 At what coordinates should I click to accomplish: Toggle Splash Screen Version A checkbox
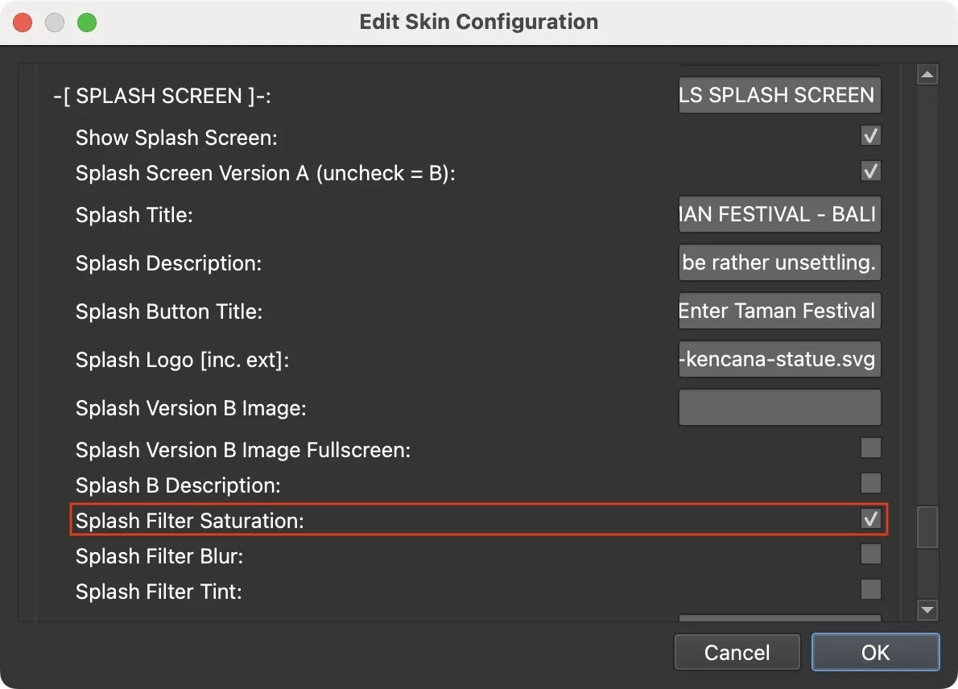[870, 171]
